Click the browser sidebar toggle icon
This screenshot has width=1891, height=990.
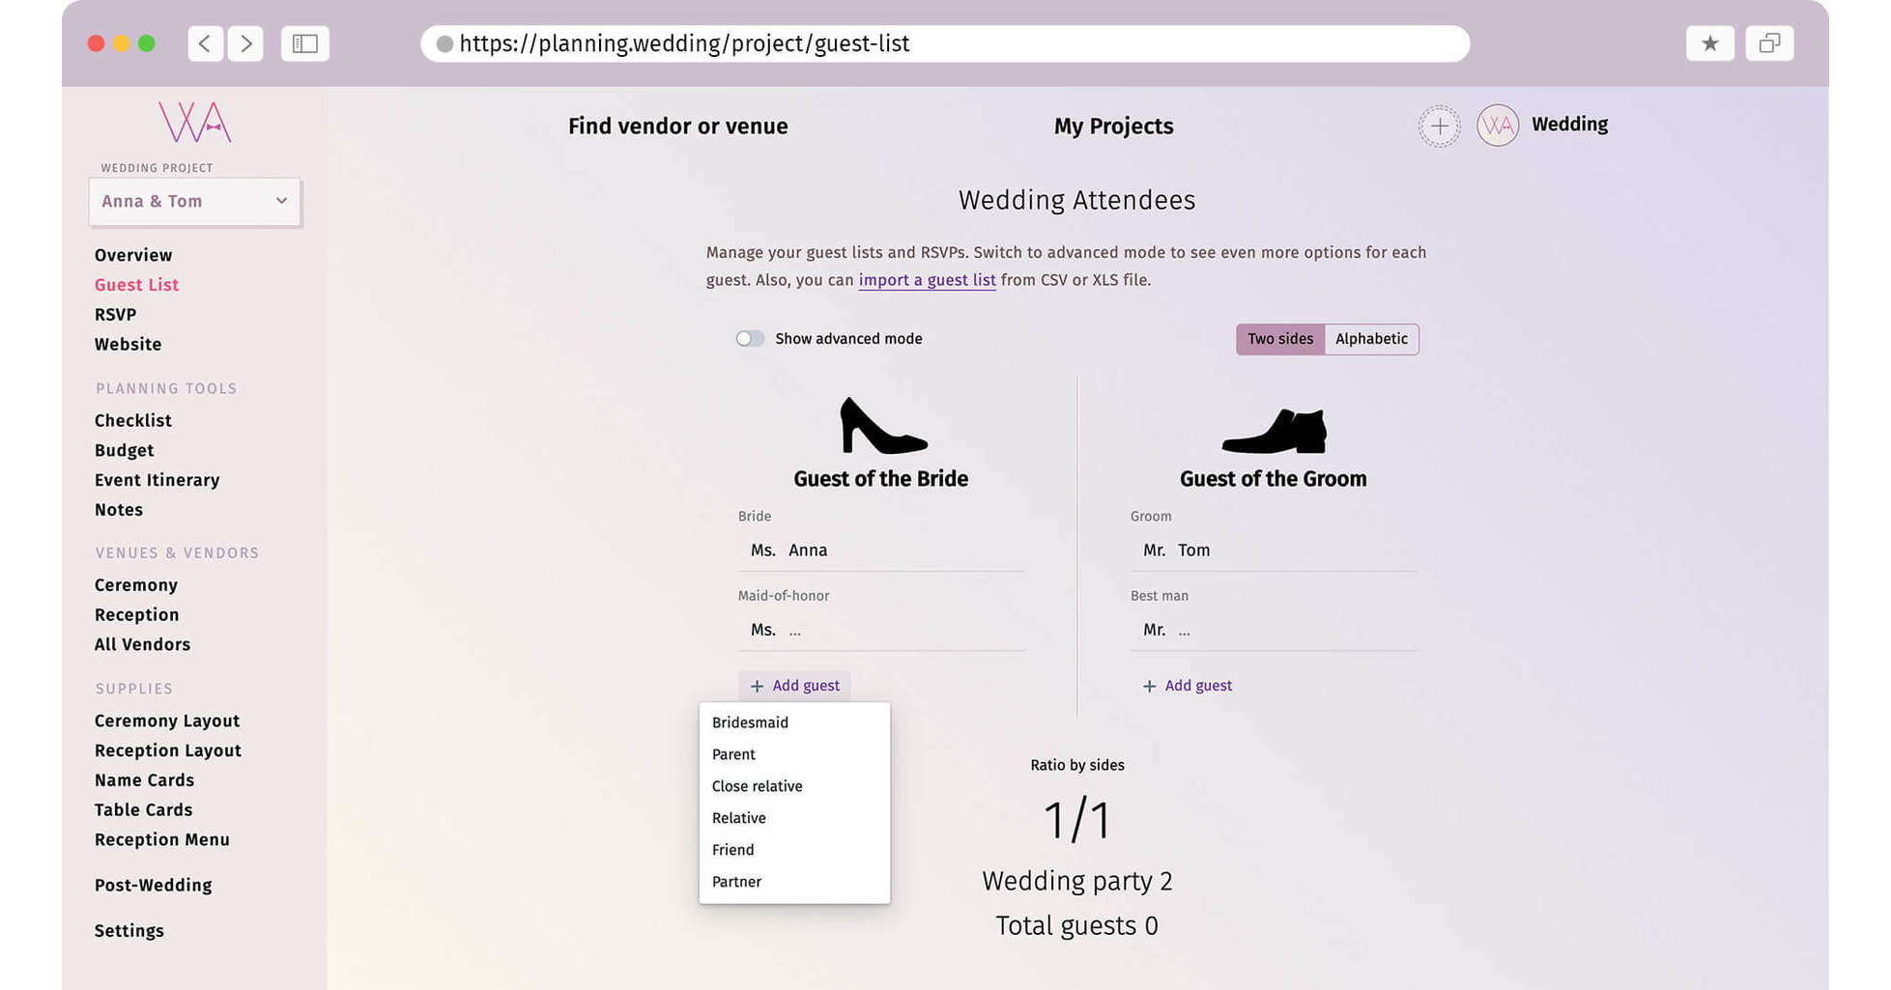[304, 42]
